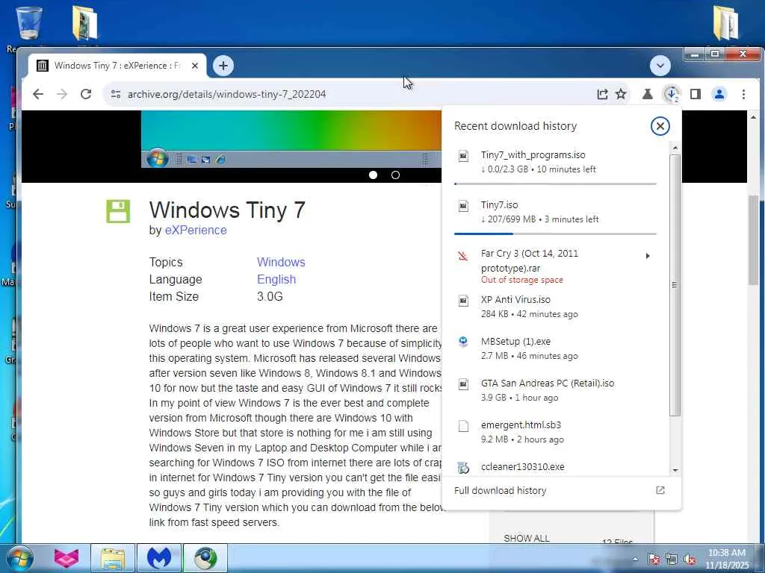Screen dimensions: 765x573
Task: Click the network tray icon
Action: tap(672, 560)
